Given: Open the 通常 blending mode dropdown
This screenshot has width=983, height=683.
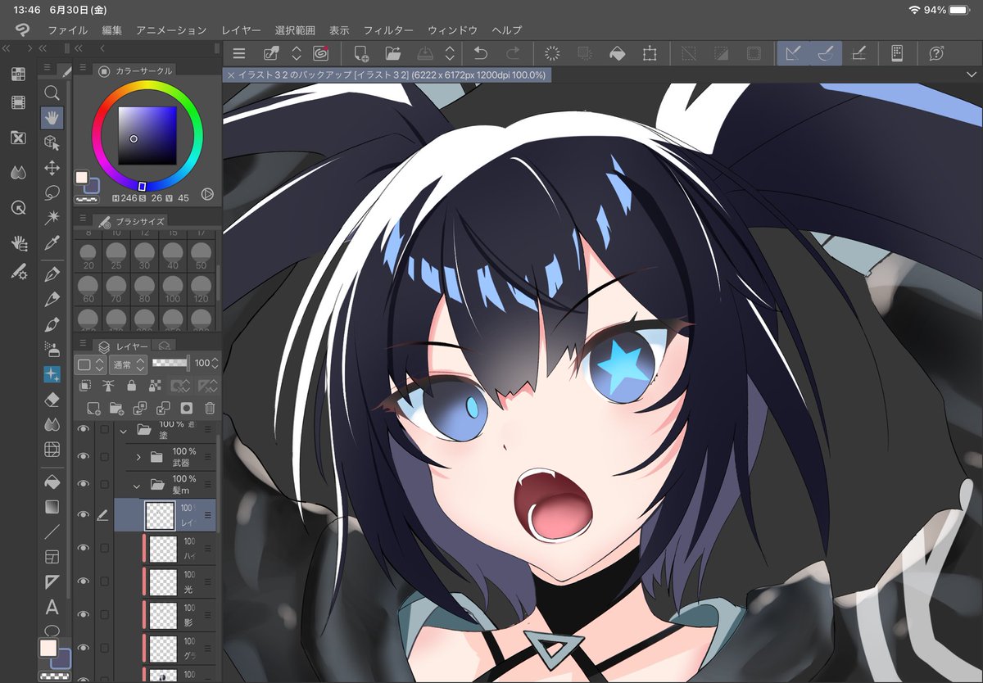Looking at the screenshot, I should [128, 364].
